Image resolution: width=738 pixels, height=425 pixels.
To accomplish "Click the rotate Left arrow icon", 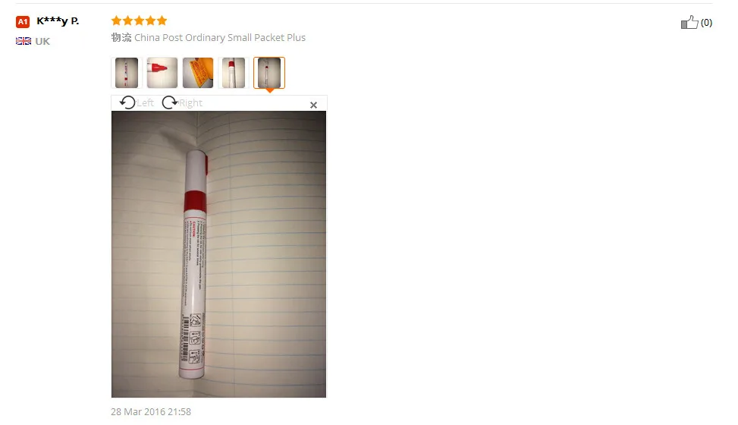I will (x=127, y=102).
